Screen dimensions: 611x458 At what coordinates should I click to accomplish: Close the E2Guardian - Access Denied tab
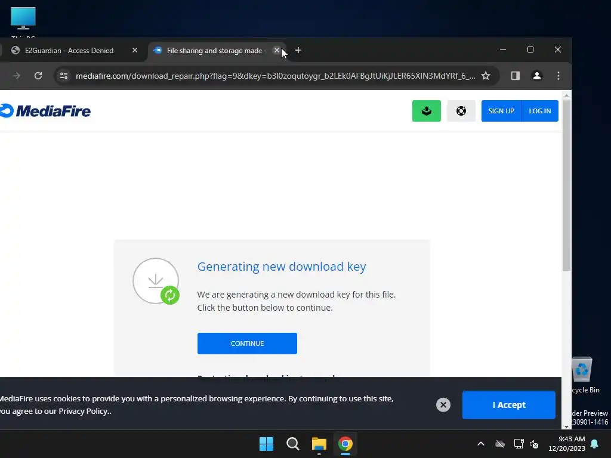click(x=135, y=50)
